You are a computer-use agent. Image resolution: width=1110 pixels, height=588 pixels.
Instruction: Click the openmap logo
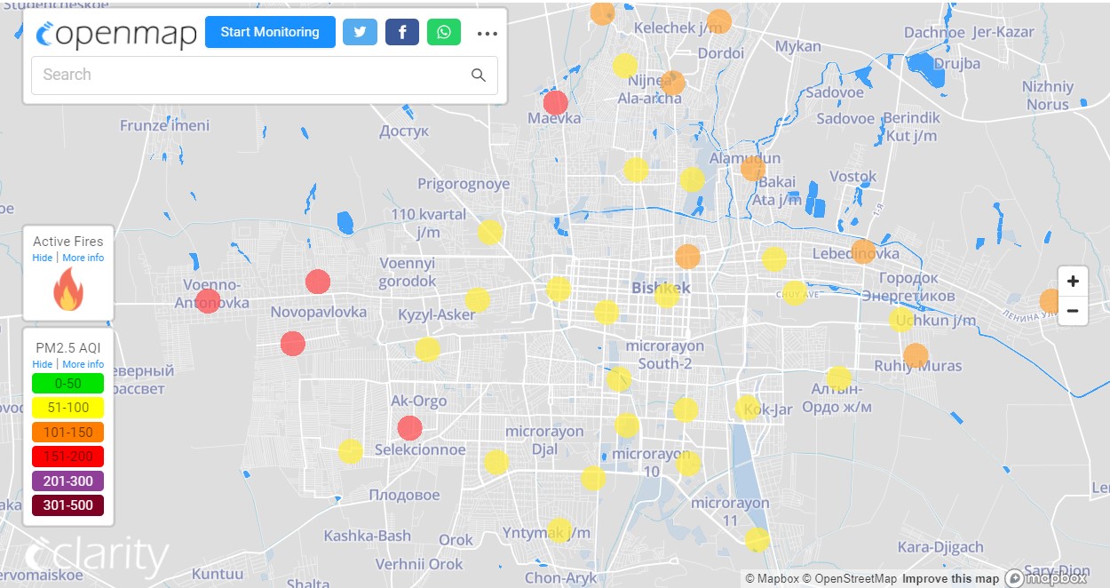click(x=116, y=34)
